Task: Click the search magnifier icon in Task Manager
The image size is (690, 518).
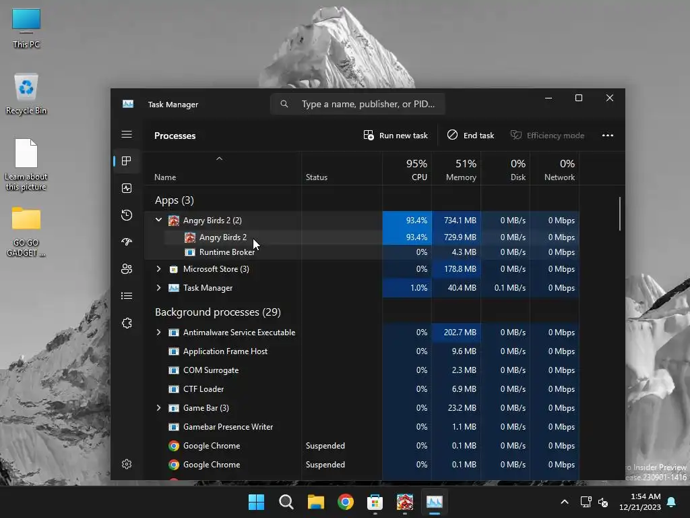Action: 284,104
